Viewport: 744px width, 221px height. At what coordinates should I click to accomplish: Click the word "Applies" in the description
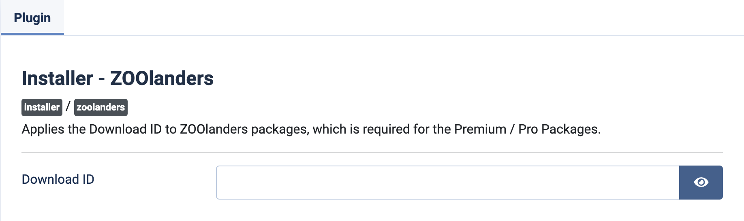point(43,129)
